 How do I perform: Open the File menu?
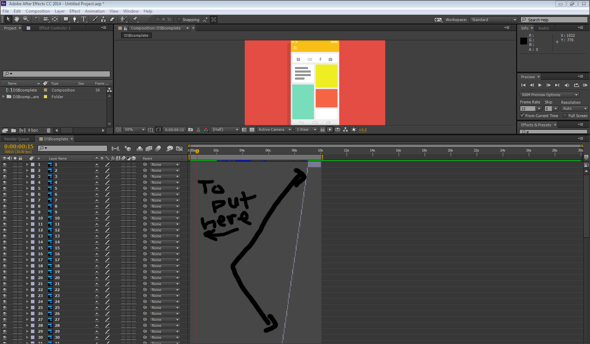[x=6, y=11]
